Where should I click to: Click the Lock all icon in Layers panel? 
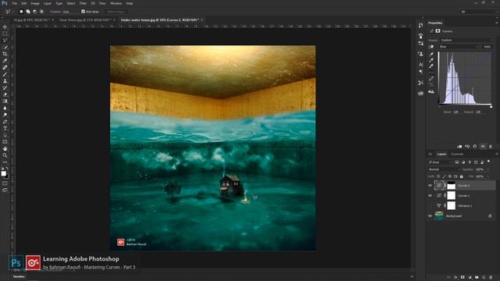[x=462, y=176]
